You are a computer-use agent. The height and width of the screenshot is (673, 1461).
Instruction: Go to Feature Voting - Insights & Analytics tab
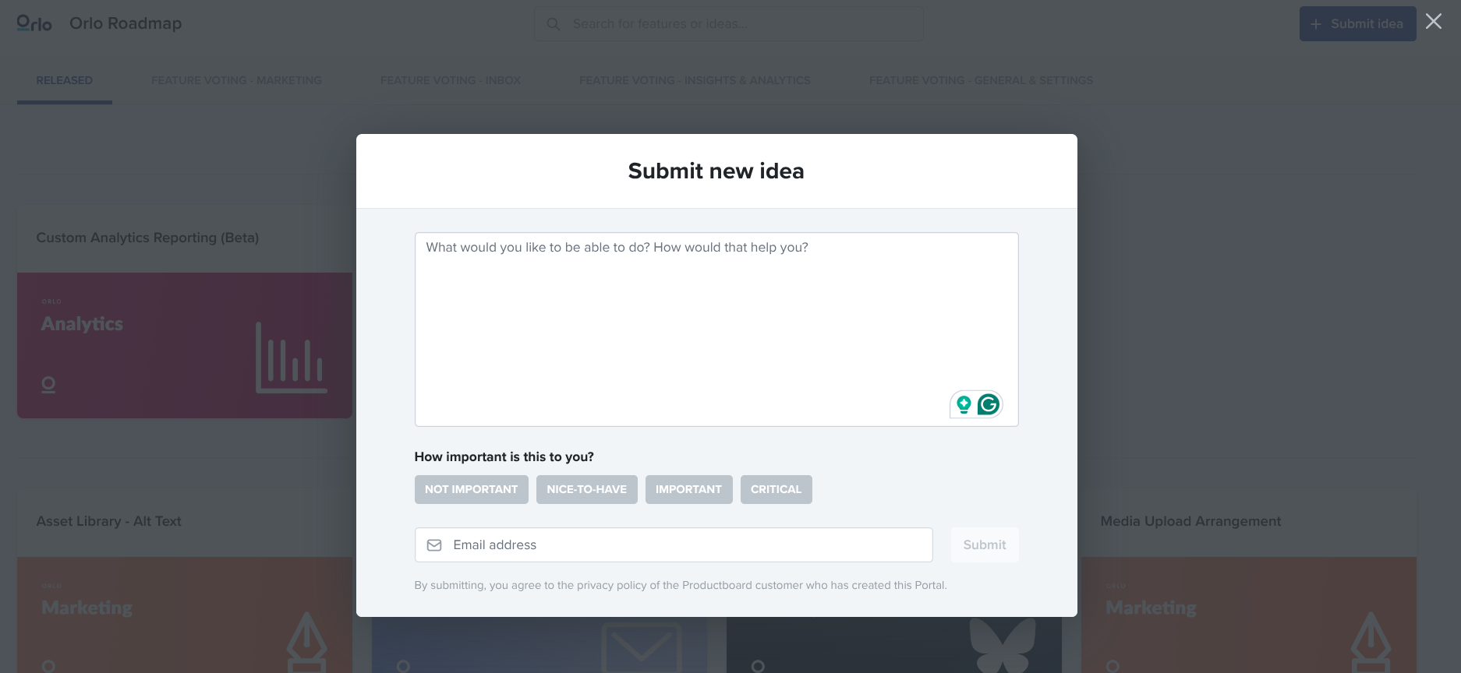click(x=695, y=80)
